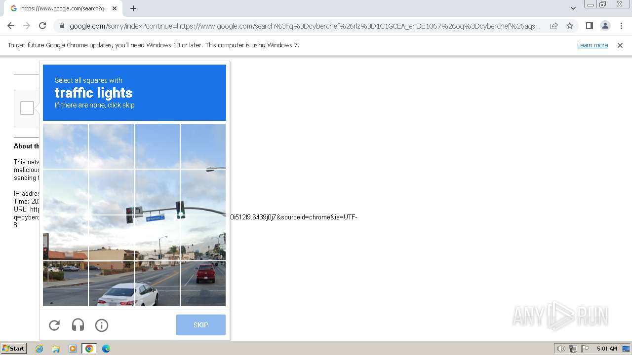This screenshot has height=355, width=632.
Task: Close the Google search tab
Action: 115,8
